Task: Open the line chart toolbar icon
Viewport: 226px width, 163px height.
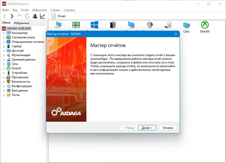Action: (x=43, y=16)
